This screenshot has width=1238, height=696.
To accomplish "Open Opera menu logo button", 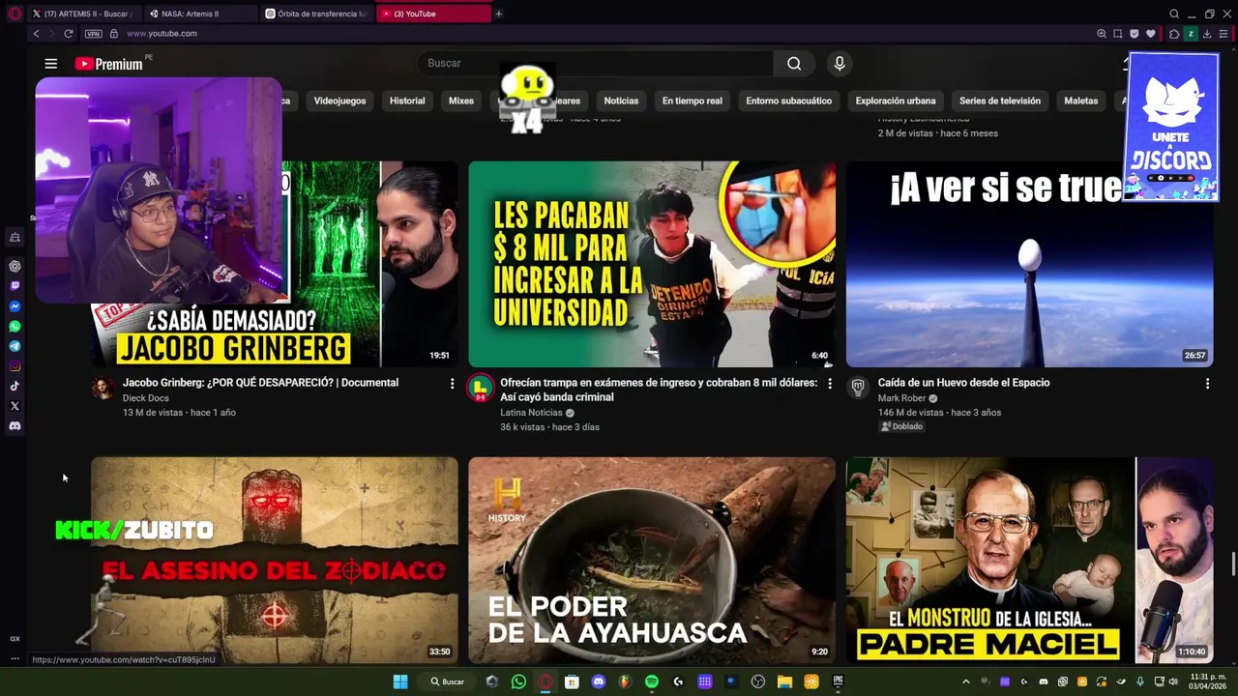I will click(14, 14).
